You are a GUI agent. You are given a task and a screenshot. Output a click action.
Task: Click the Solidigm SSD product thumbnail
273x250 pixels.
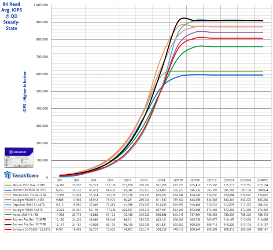click(19, 158)
